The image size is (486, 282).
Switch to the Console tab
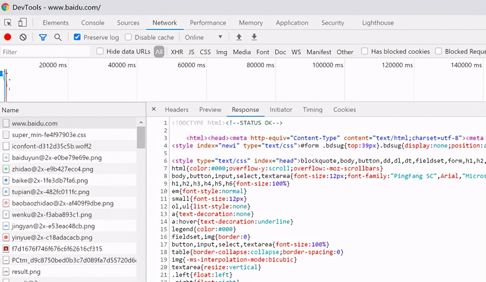[x=93, y=23]
